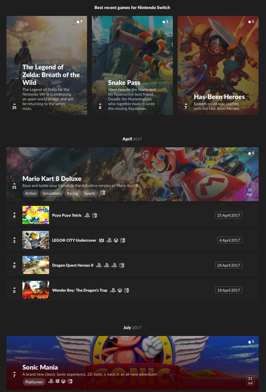The width and height of the screenshot is (266, 392).
Task: Open the Snake Pass title link
Action: [124, 83]
